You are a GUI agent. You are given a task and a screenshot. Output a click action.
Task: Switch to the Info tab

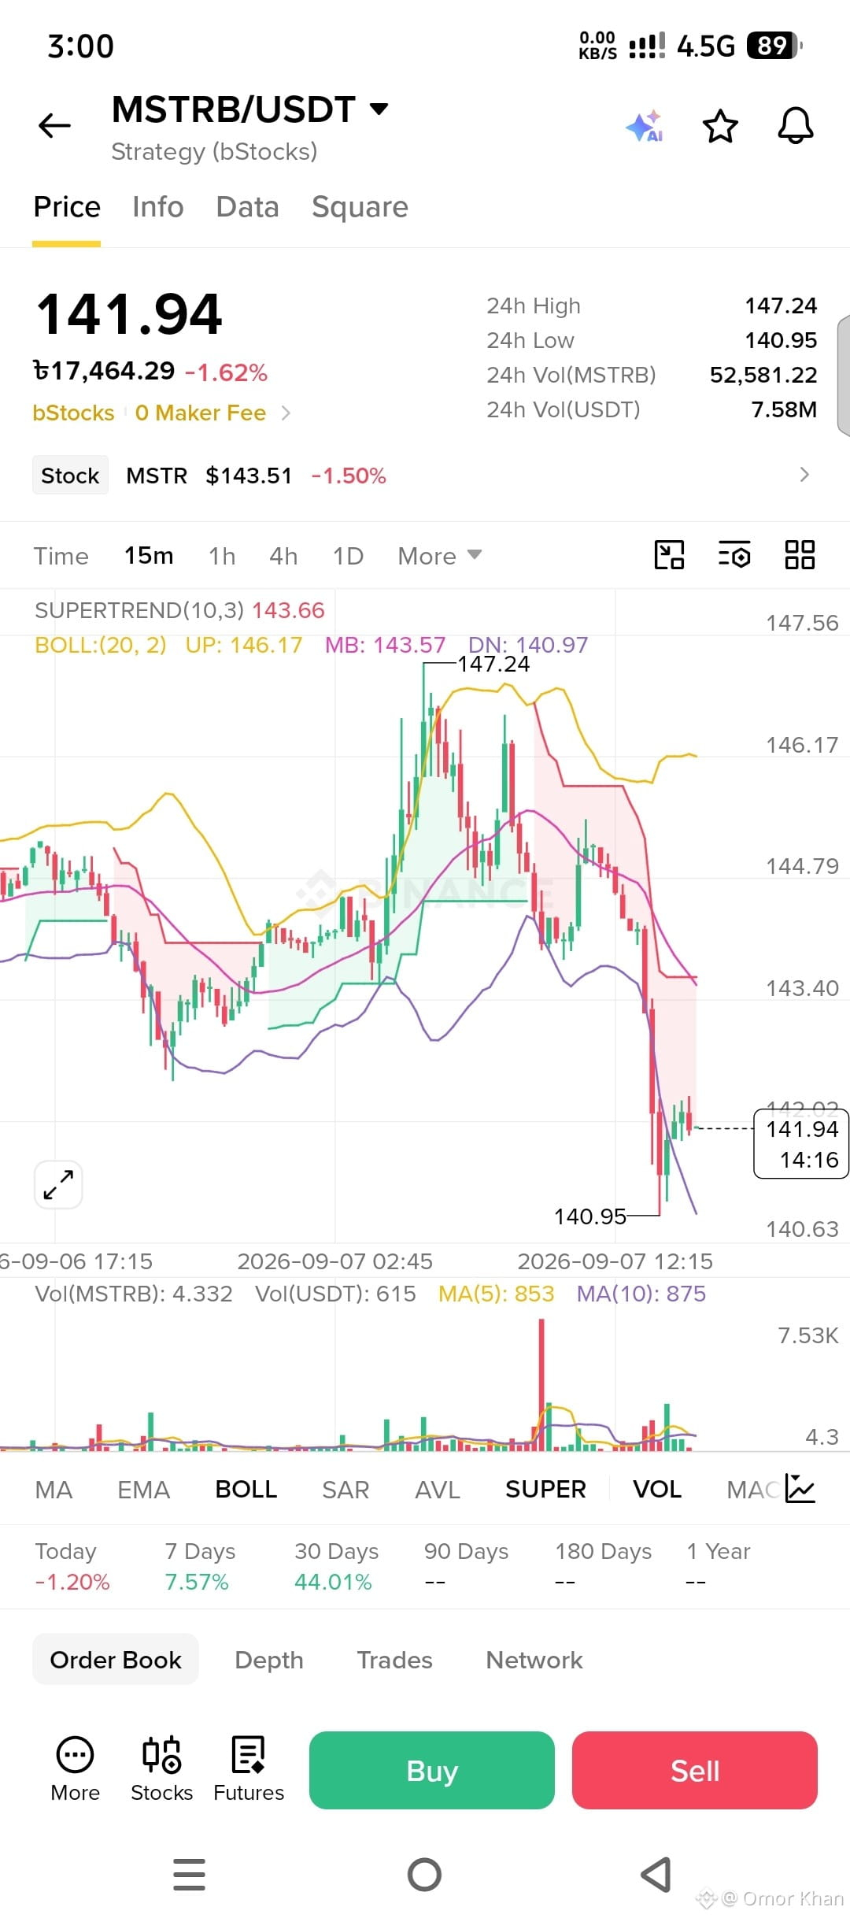tap(157, 206)
